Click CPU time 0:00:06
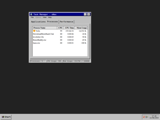The image size is (160, 120). [71, 34]
